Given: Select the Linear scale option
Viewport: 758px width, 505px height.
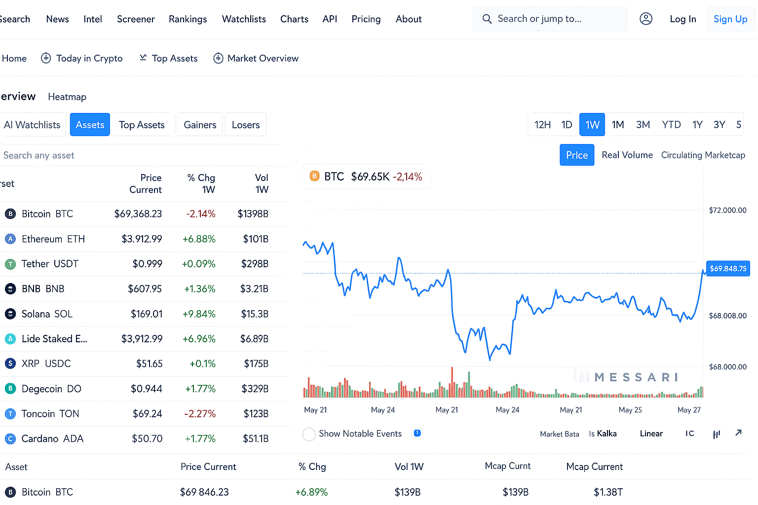Looking at the screenshot, I should click(x=651, y=433).
